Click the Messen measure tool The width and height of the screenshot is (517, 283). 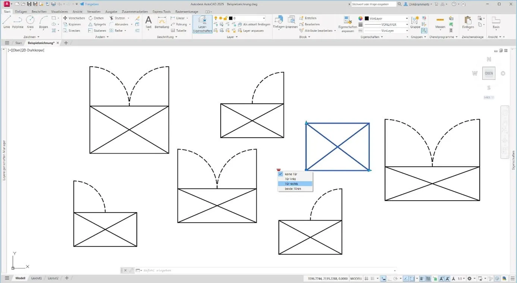tap(440, 22)
